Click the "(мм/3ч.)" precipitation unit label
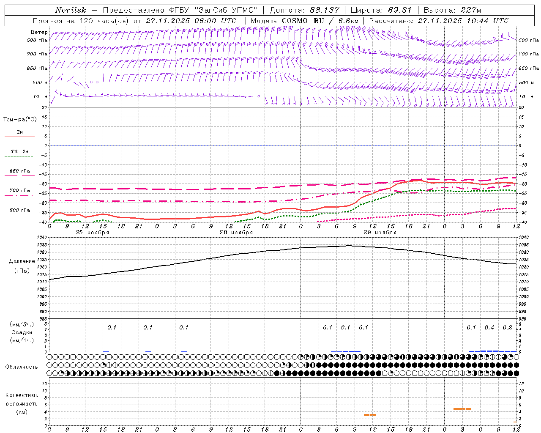 [22, 324]
